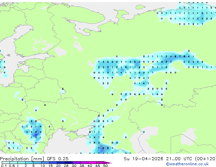Select the legend swatch between 5 and 10
Screen dimensions: 216x167
point(37,163)
